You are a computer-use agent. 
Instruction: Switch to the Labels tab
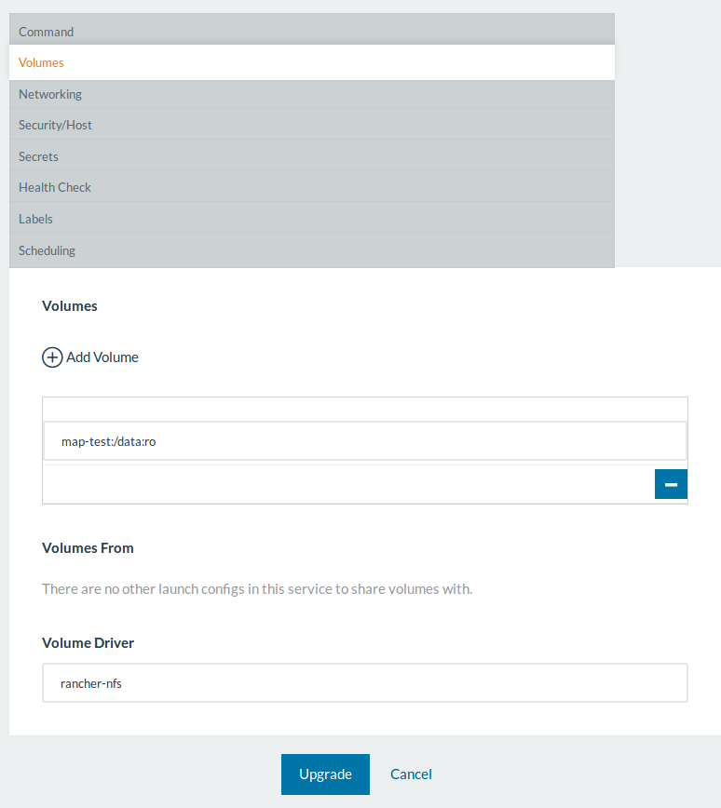pos(311,219)
